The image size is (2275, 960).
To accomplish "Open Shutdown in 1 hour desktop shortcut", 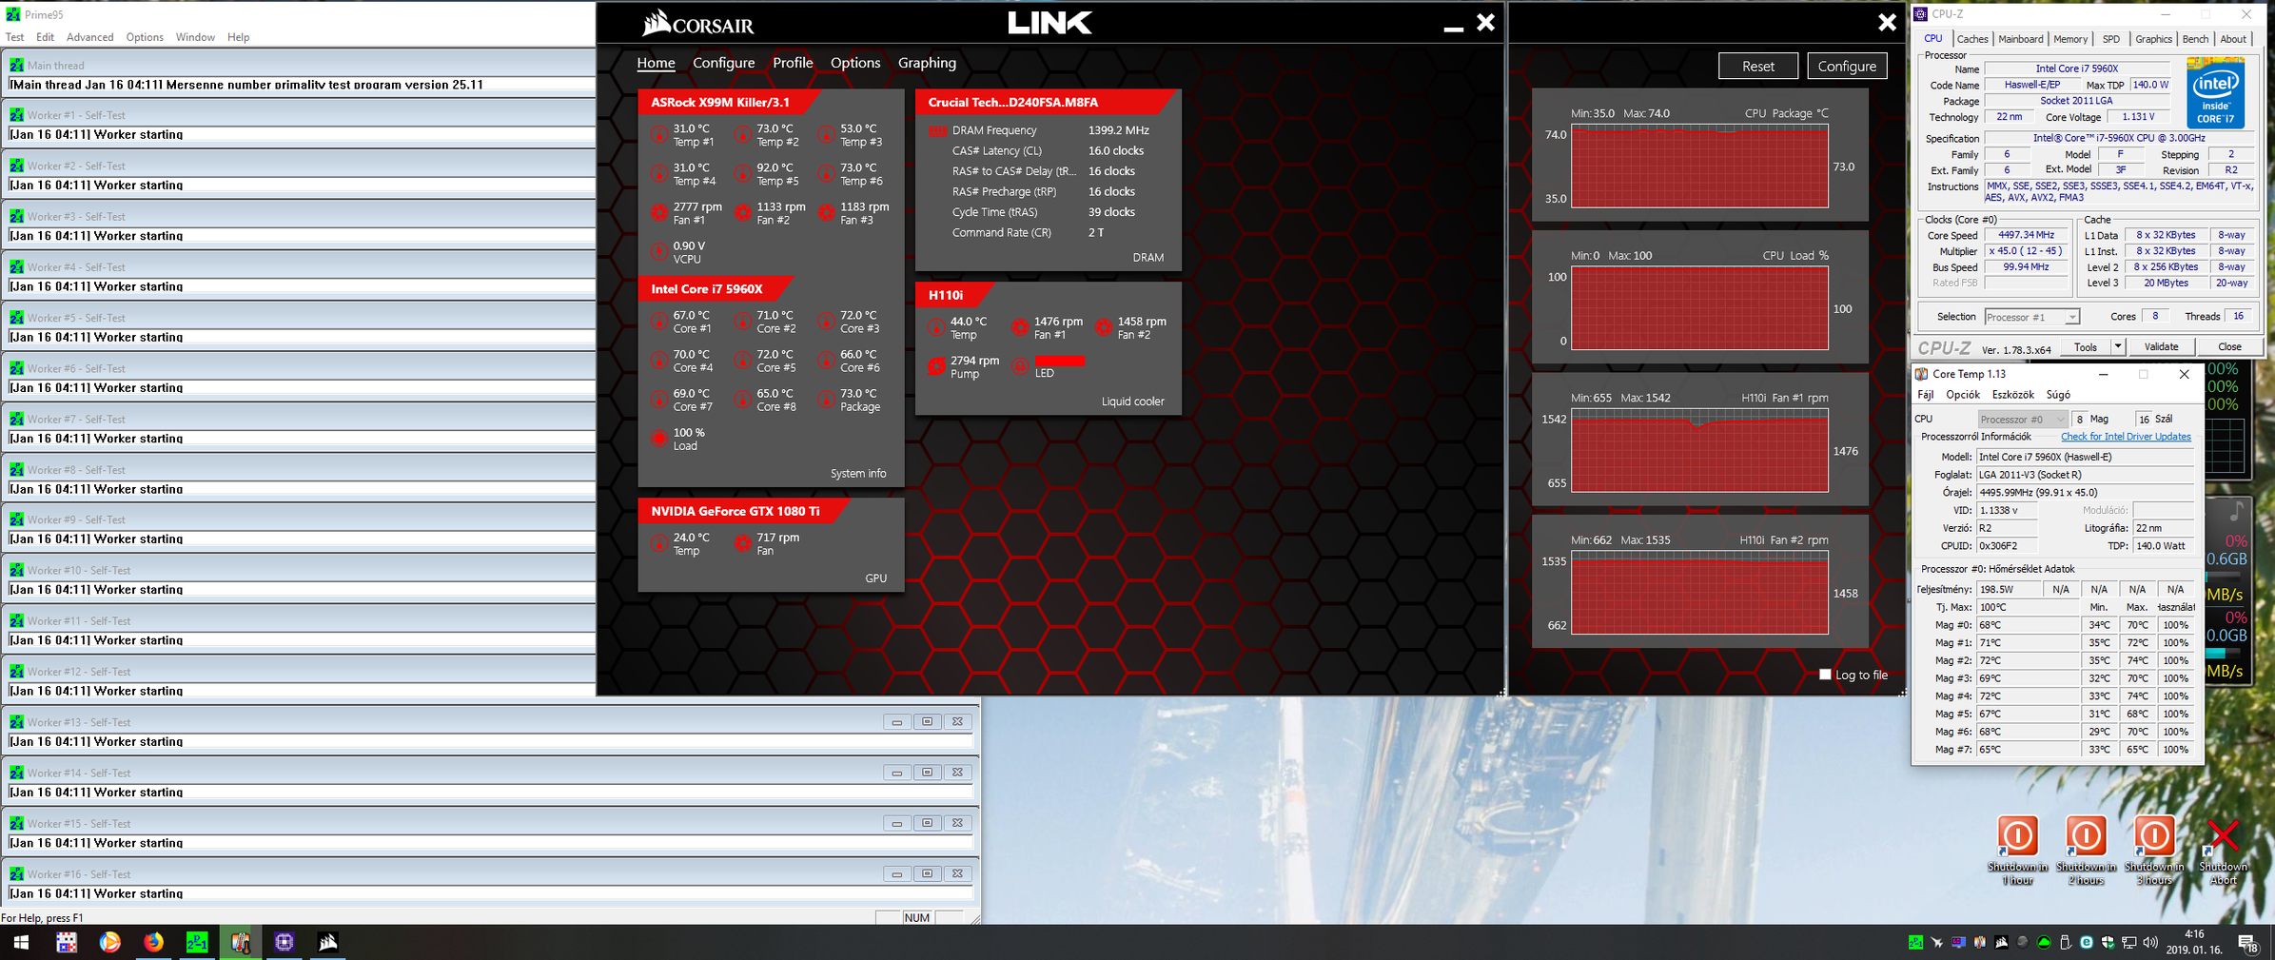I will coord(2016,850).
